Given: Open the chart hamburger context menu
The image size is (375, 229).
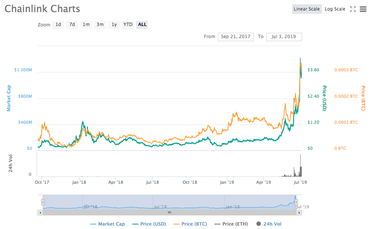Looking at the screenshot, I should point(363,9).
